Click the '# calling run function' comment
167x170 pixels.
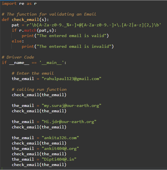click(39, 90)
